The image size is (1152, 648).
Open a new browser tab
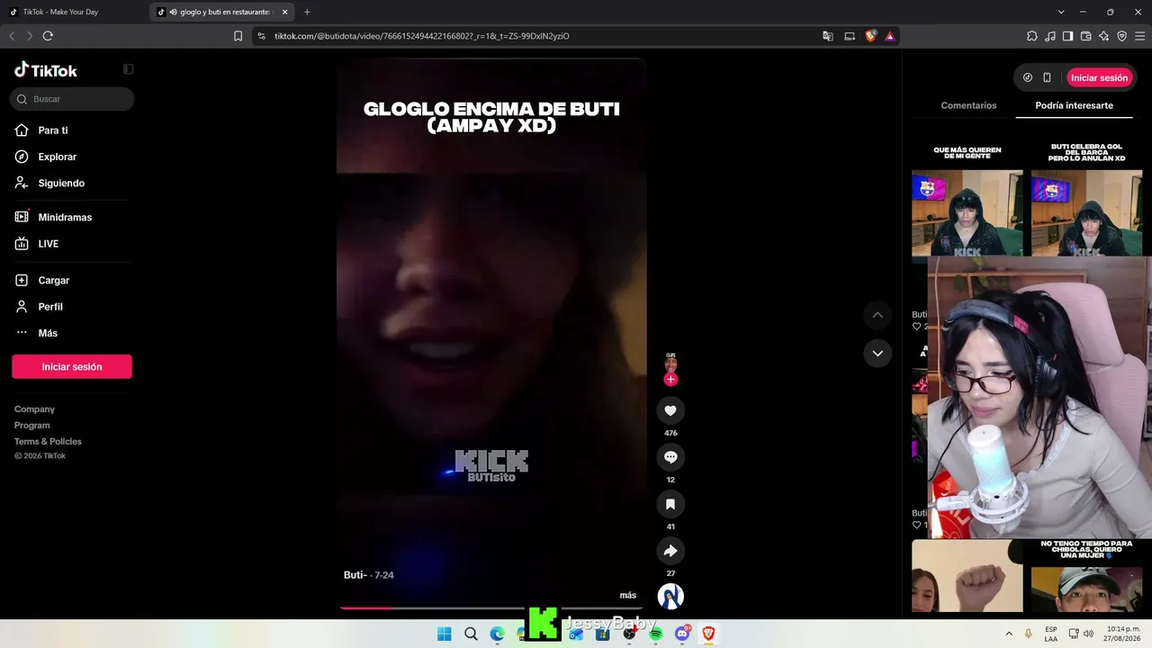[307, 12]
